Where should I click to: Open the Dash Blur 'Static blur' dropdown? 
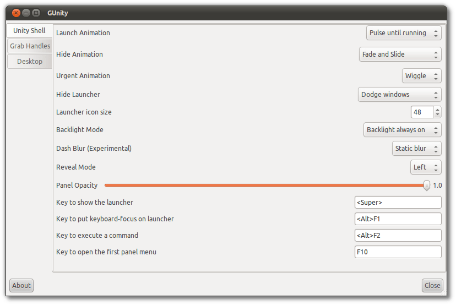[417, 149]
